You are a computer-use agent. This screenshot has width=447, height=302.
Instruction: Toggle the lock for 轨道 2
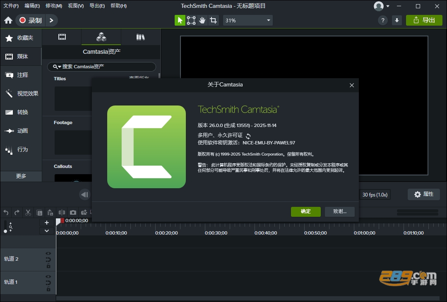pos(48,266)
